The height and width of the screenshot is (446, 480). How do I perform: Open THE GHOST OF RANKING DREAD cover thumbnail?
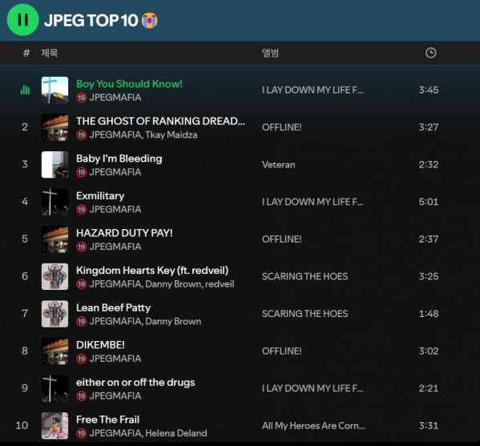tap(54, 127)
